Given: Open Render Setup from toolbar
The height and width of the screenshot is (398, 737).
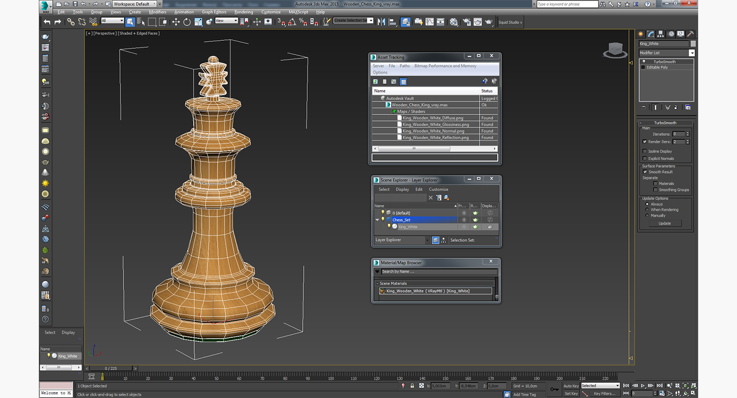Looking at the screenshot, I should [467, 22].
